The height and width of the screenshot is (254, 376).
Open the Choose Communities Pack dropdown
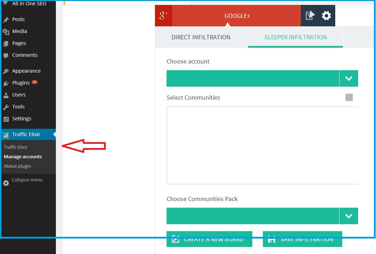[x=262, y=216]
